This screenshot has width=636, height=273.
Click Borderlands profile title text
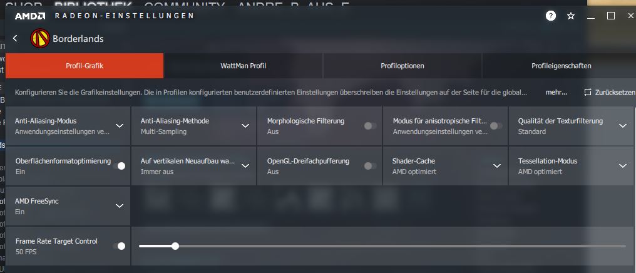[78, 39]
